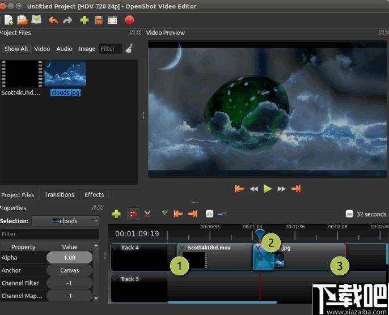The image size is (389, 315).
Task: Go to previous marker in the timeline toolbar
Action: [178, 214]
